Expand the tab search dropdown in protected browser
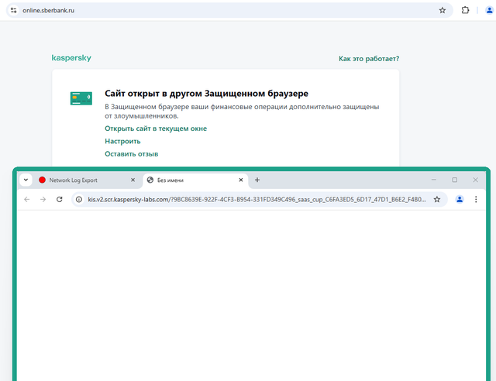The width and height of the screenshot is (496, 381). tap(26, 180)
